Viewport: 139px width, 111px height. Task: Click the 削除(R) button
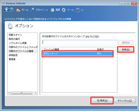(x=126, y=49)
